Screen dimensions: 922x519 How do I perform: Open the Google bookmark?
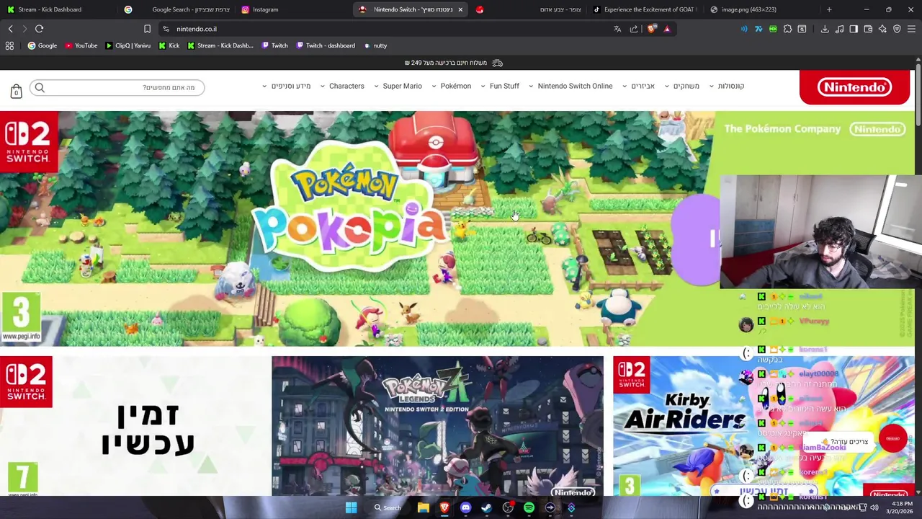[42, 45]
